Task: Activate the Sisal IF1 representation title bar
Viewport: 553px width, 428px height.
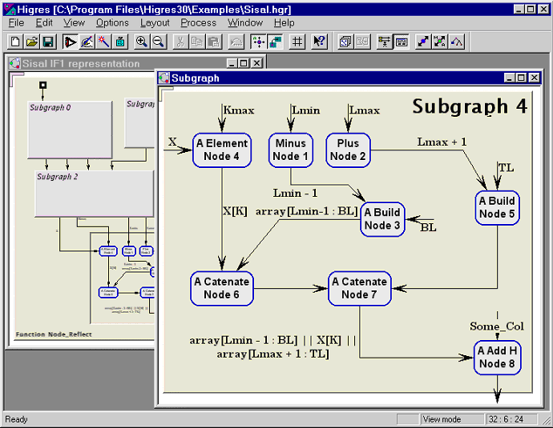Action: click(x=135, y=63)
